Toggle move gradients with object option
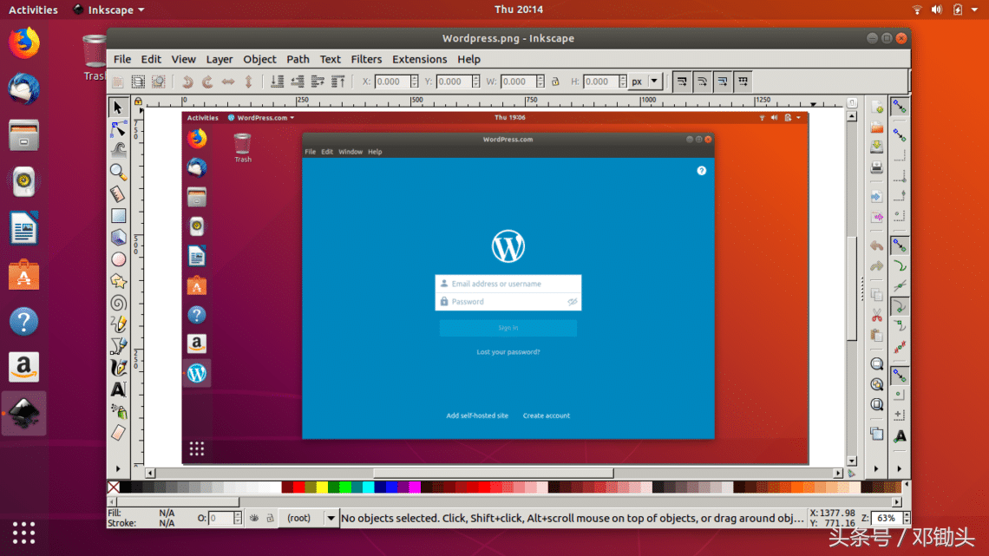Viewport: 989px width, 556px height. [x=722, y=82]
